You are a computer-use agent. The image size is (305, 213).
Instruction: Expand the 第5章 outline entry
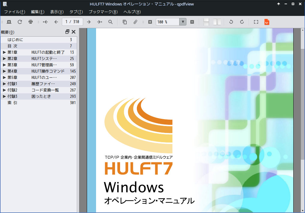pos(4,77)
